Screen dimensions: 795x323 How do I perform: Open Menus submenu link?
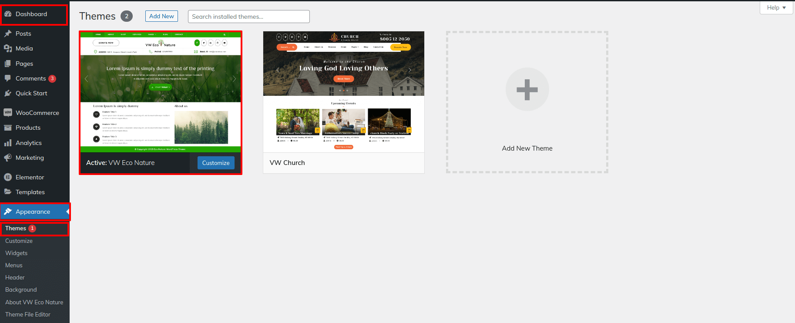pos(14,265)
